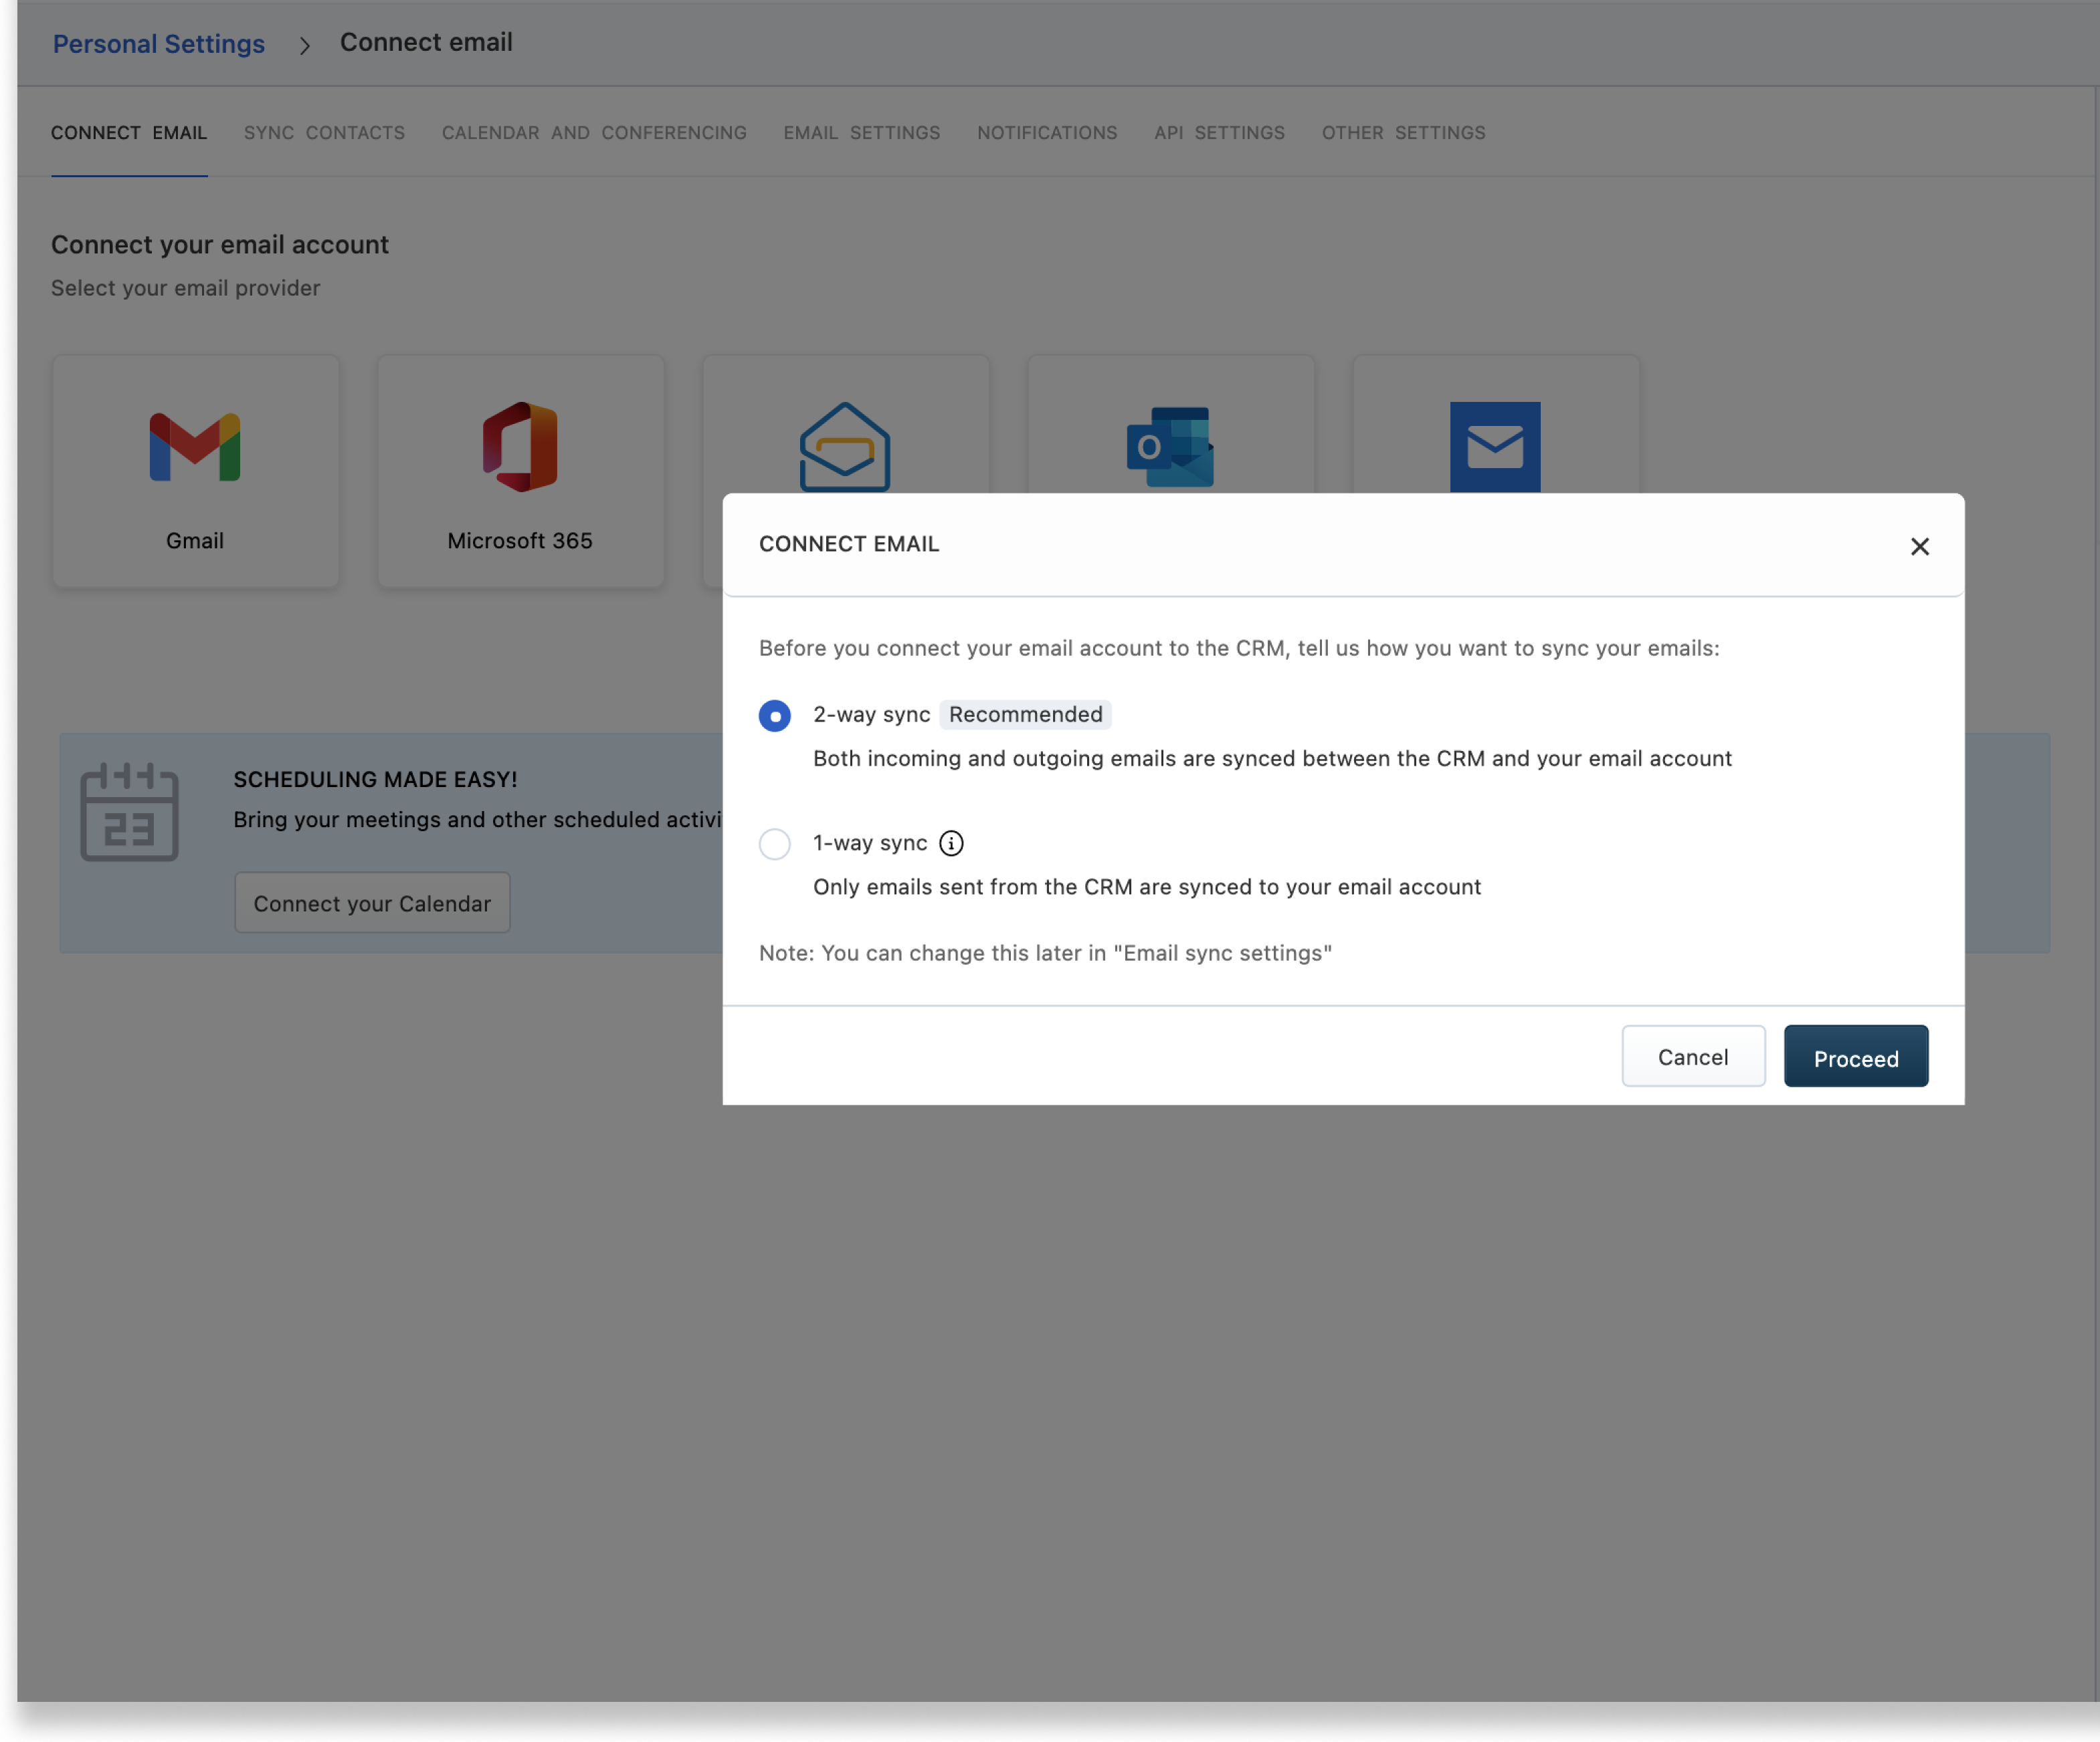Click the Outlook provider icon
Screen dimensions: 2100x1742
coord(1169,447)
